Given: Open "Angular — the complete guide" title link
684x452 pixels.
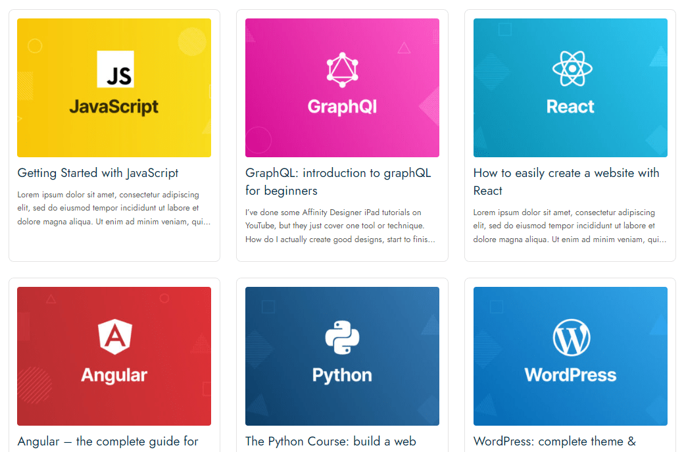Looking at the screenshot, I should [108, 441].
